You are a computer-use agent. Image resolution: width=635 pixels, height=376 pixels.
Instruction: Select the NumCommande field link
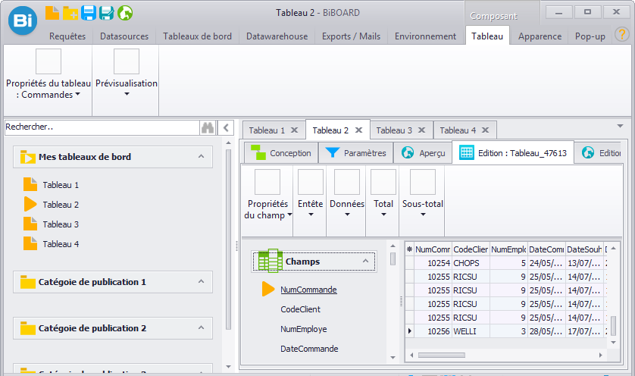[308, 290]
